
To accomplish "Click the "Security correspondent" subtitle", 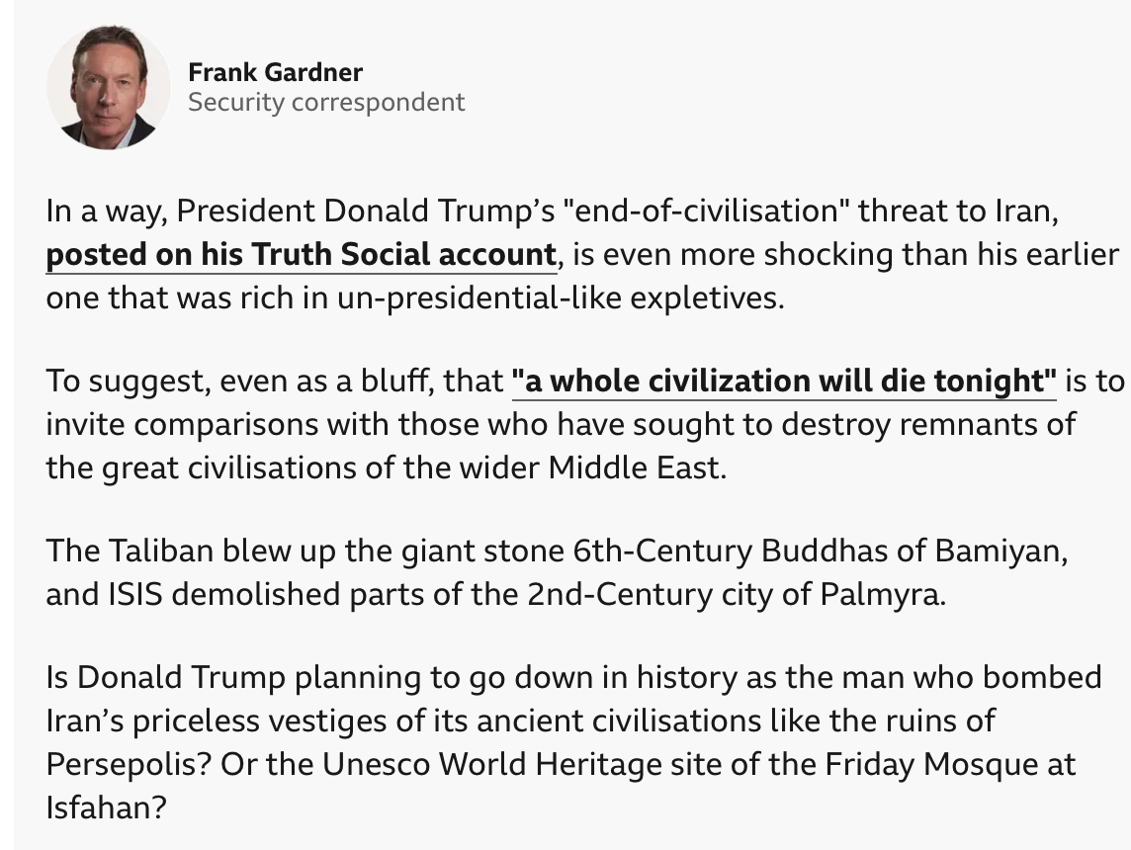I will click(x=326, y=102).
